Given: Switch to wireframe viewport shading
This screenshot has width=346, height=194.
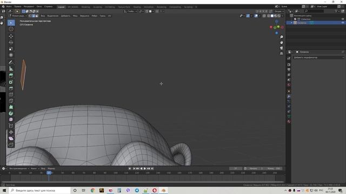Looking at the screenshot, I should (x=269, y=16).
